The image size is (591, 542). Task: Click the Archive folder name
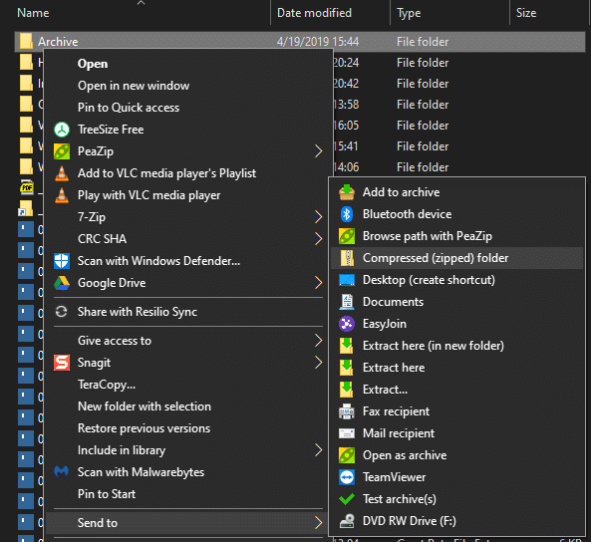(58, 42)
